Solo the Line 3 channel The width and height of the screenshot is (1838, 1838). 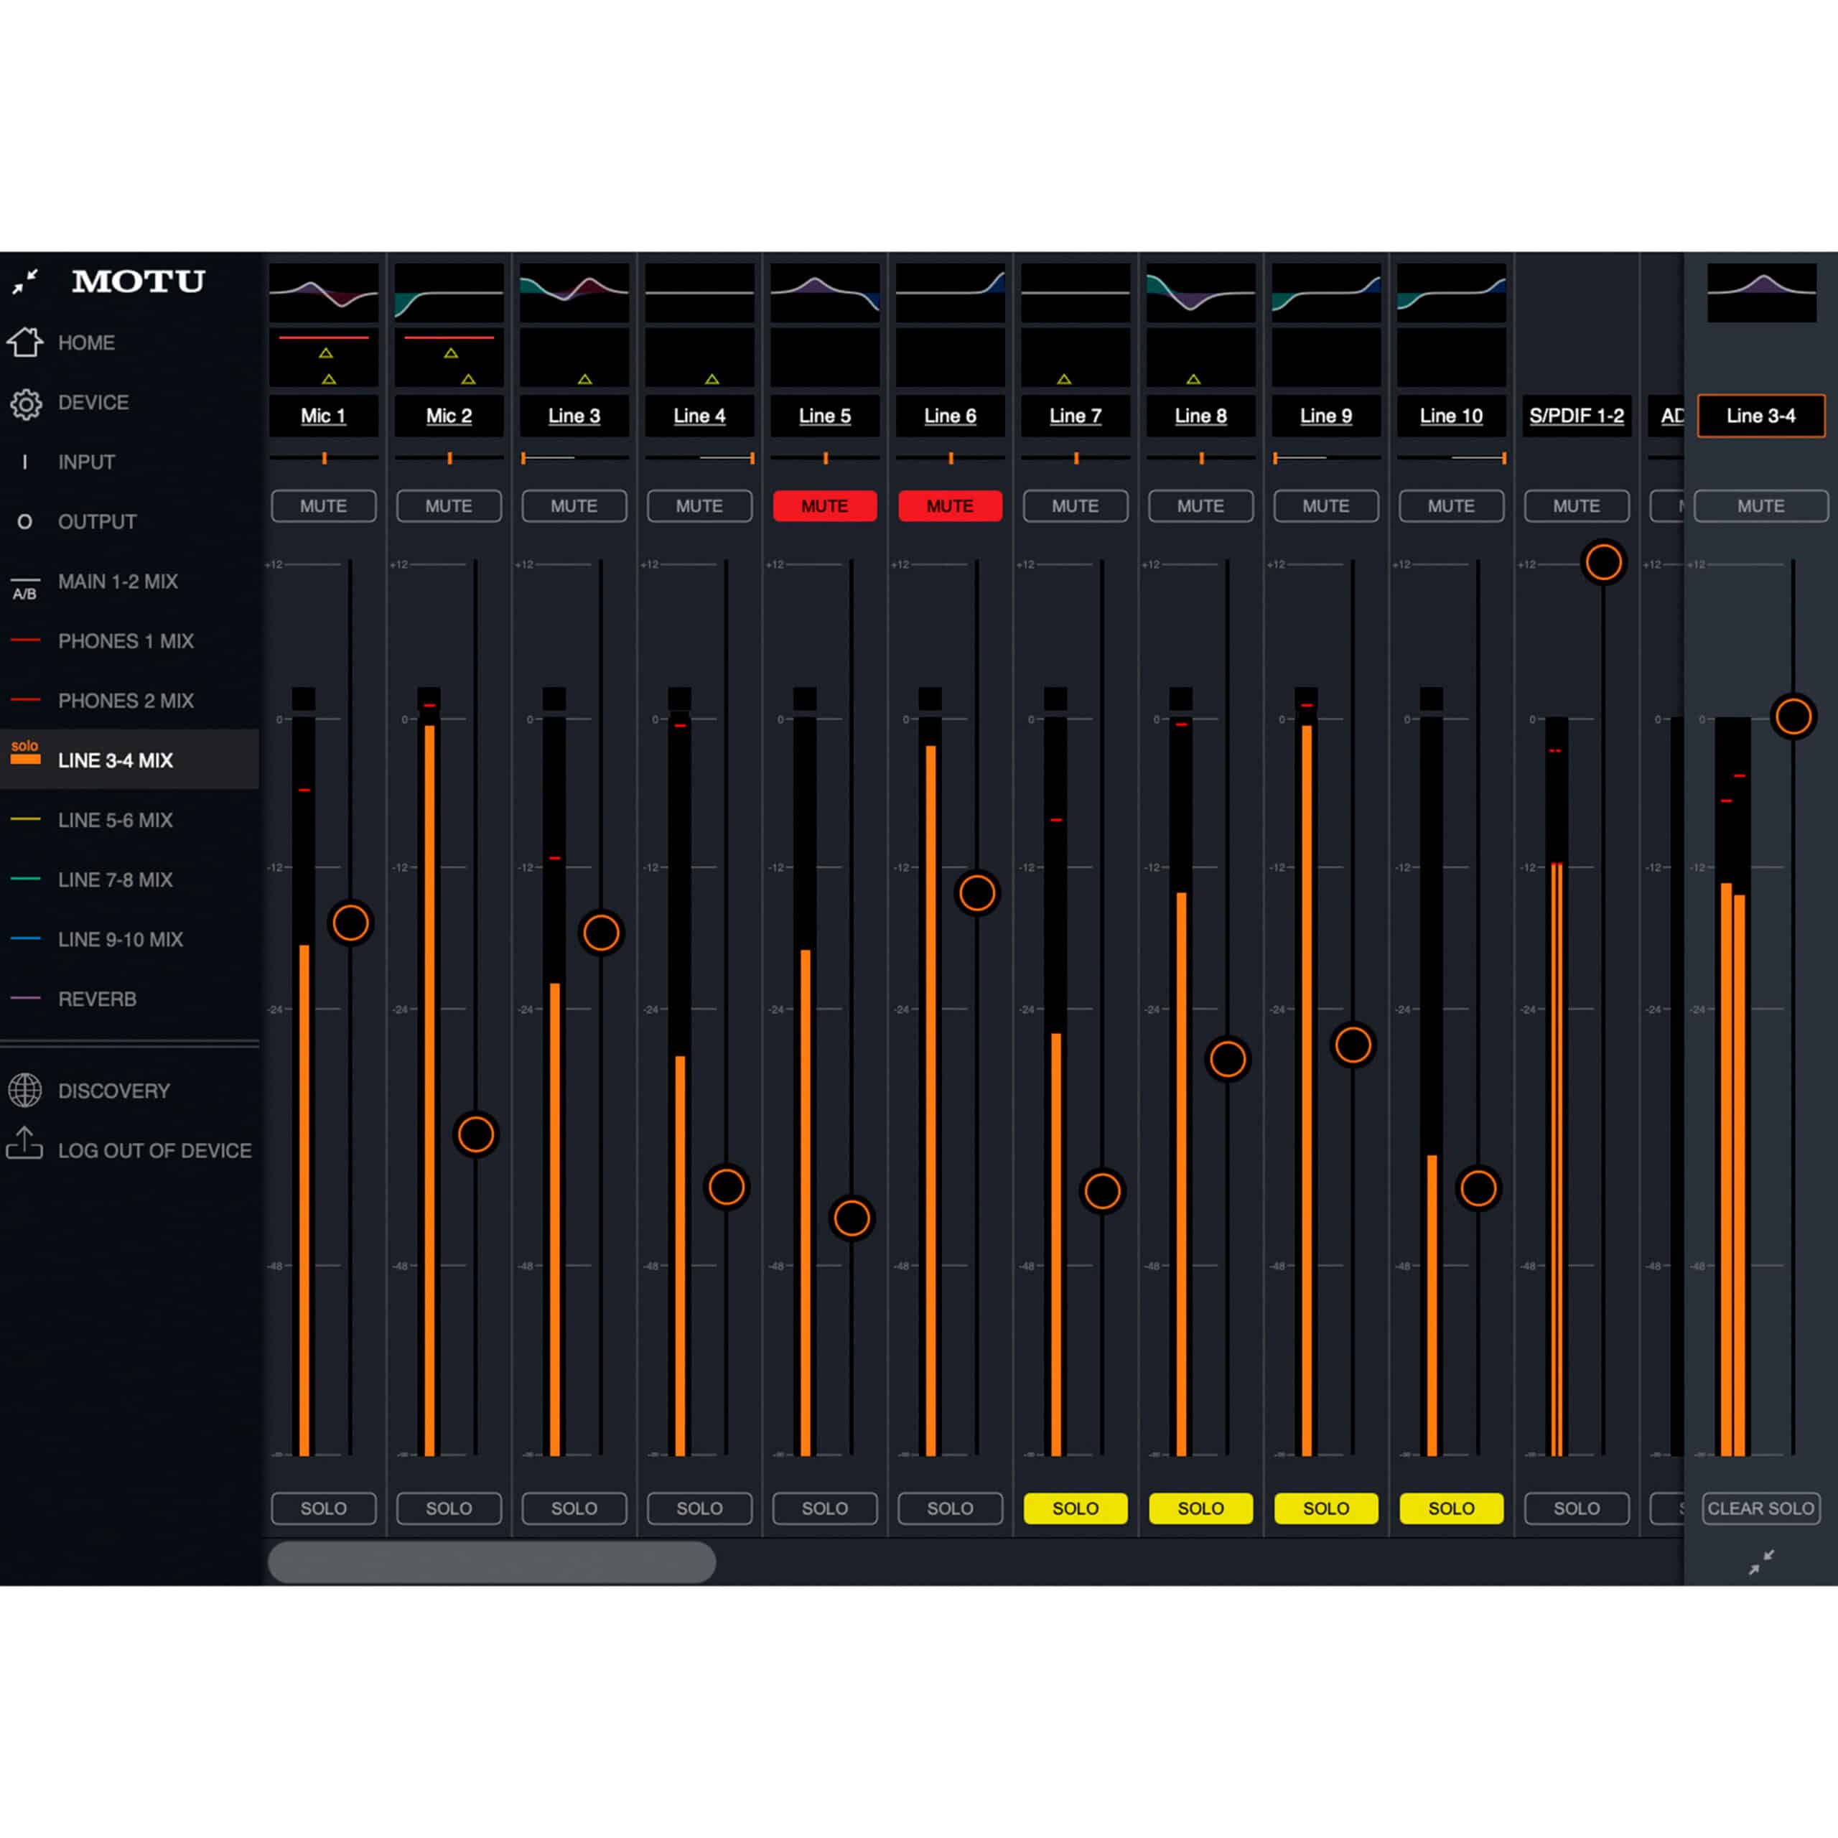click(574, 1508)
